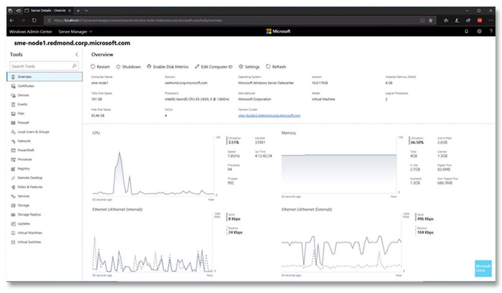Close the Server Details browser tab
This screenshot has height=293, width=502.
pyautogui.click(x=70, y=11)
